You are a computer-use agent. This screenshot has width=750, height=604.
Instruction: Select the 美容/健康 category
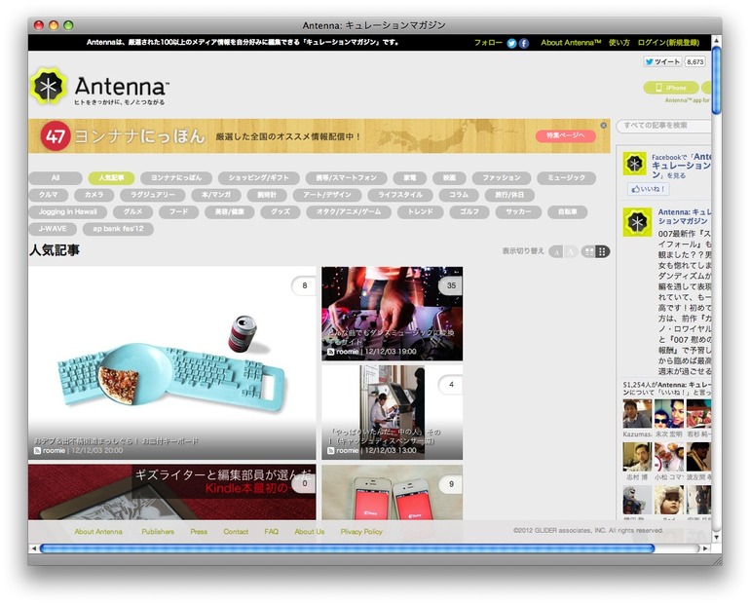pos(230,211)
